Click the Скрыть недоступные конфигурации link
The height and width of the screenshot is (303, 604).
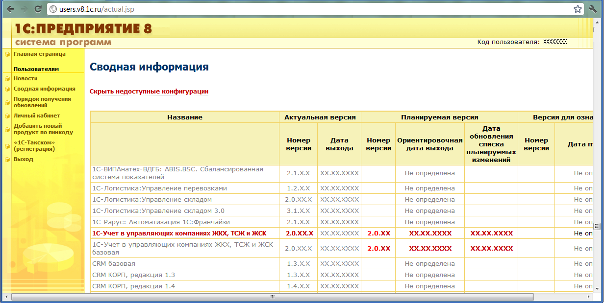click(x=149, y=92)
